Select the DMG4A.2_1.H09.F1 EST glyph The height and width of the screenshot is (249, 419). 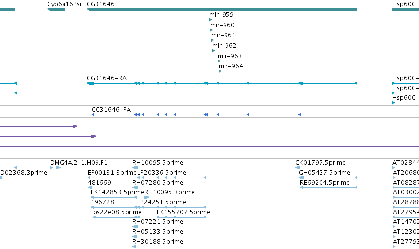pyautogui.click(x=56, y=168)
